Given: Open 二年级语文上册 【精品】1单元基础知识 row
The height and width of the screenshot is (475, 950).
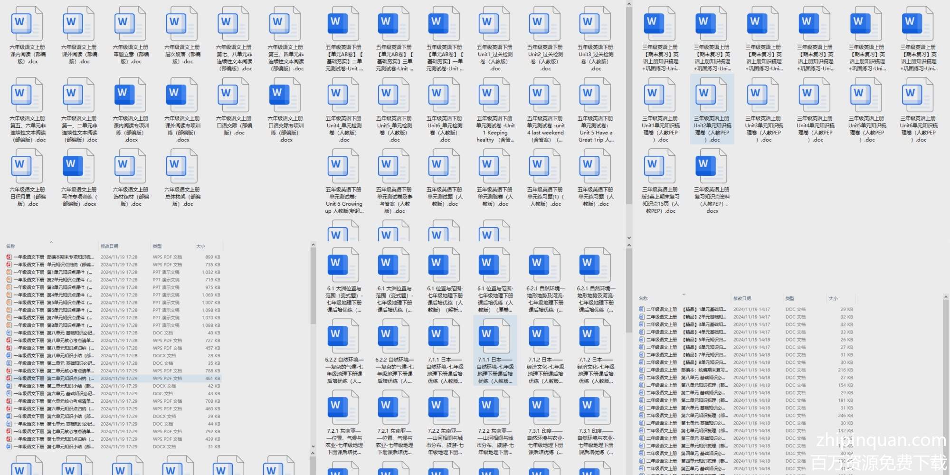Looking at the screenshot, I should pyautogui.click(x=689, y=309).
